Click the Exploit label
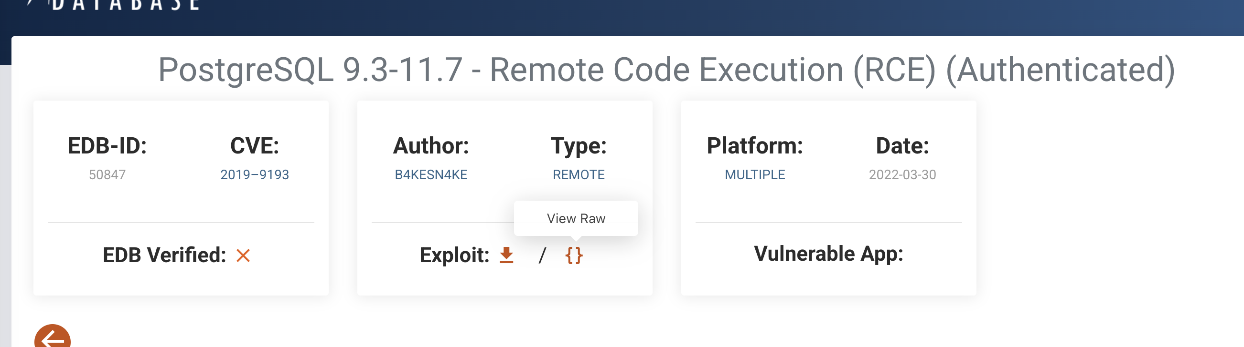The image size is (1244, 347). (454, 255)
